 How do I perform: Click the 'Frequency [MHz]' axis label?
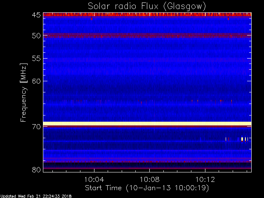pos(24,92)
